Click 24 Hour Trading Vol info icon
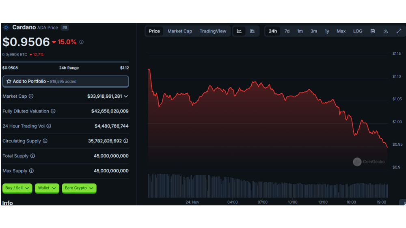 point(49,126)
